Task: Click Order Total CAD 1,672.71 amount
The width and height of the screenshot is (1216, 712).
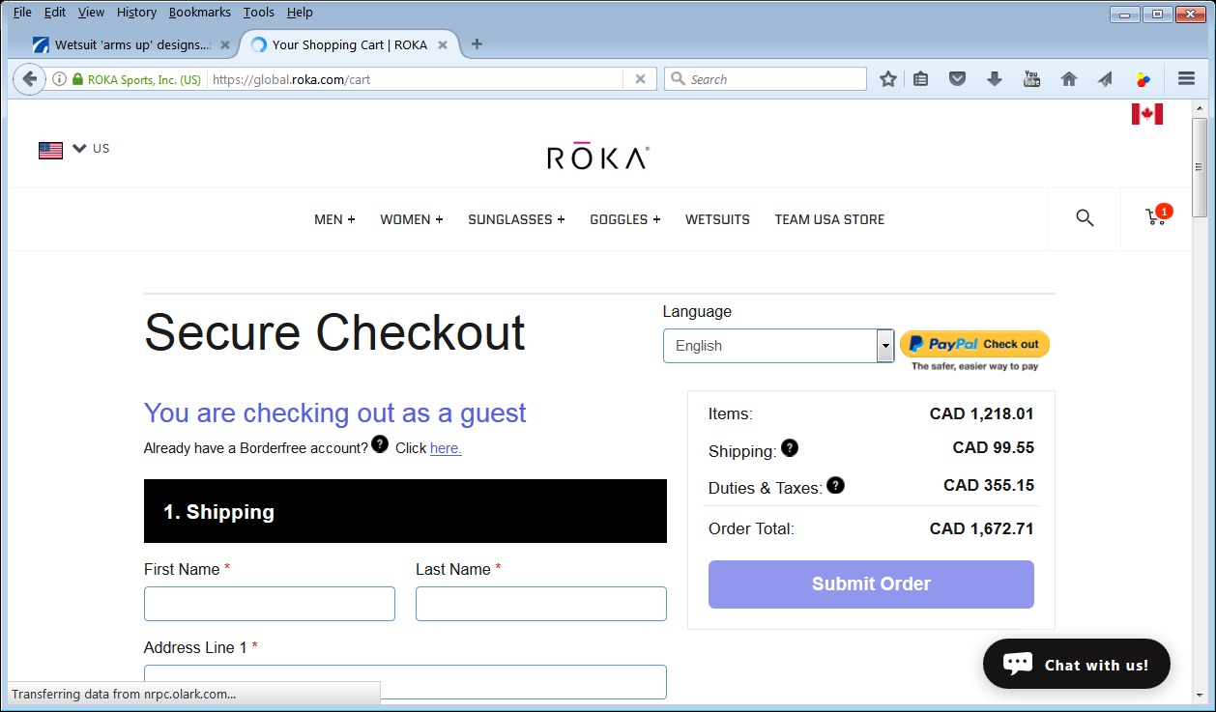Action: coord(982,528)
